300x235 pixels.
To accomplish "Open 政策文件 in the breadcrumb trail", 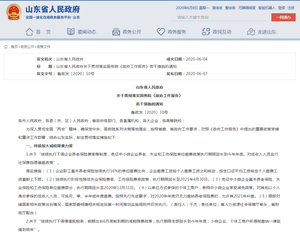I will [x=44, y=47].
